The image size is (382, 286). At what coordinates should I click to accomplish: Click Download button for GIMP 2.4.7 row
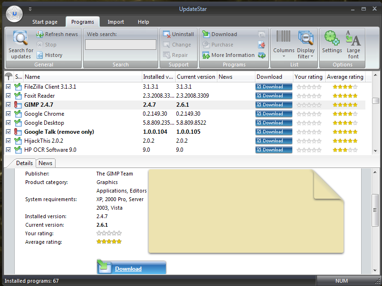point(274,104)
